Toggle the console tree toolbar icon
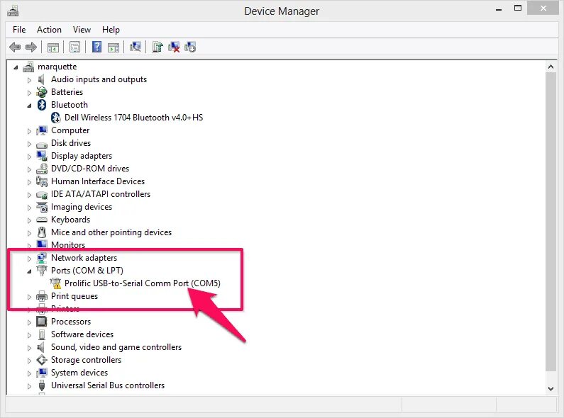Screen dimensions: 564x418 point(53,47)
